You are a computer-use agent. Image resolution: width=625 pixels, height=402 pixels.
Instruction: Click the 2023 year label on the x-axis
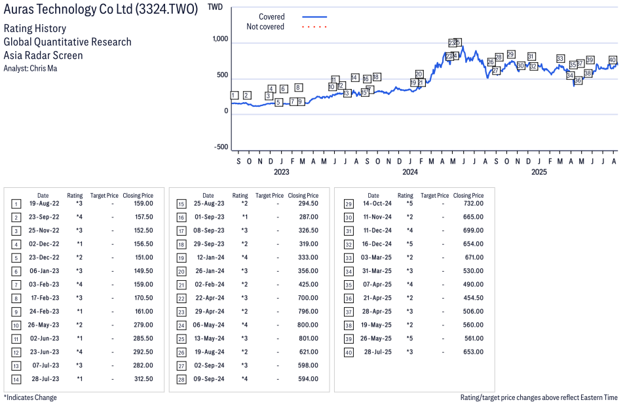pyautogui.click(x=282, y=172)
